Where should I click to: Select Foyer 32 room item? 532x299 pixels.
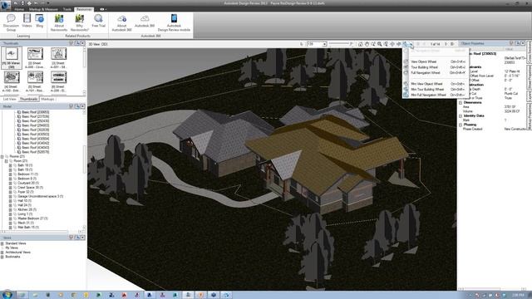tap(25, 192)
